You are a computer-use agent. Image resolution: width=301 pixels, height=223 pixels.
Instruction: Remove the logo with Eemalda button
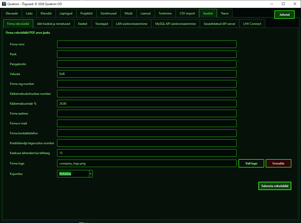pyautogui.click(x=278, y=163)
